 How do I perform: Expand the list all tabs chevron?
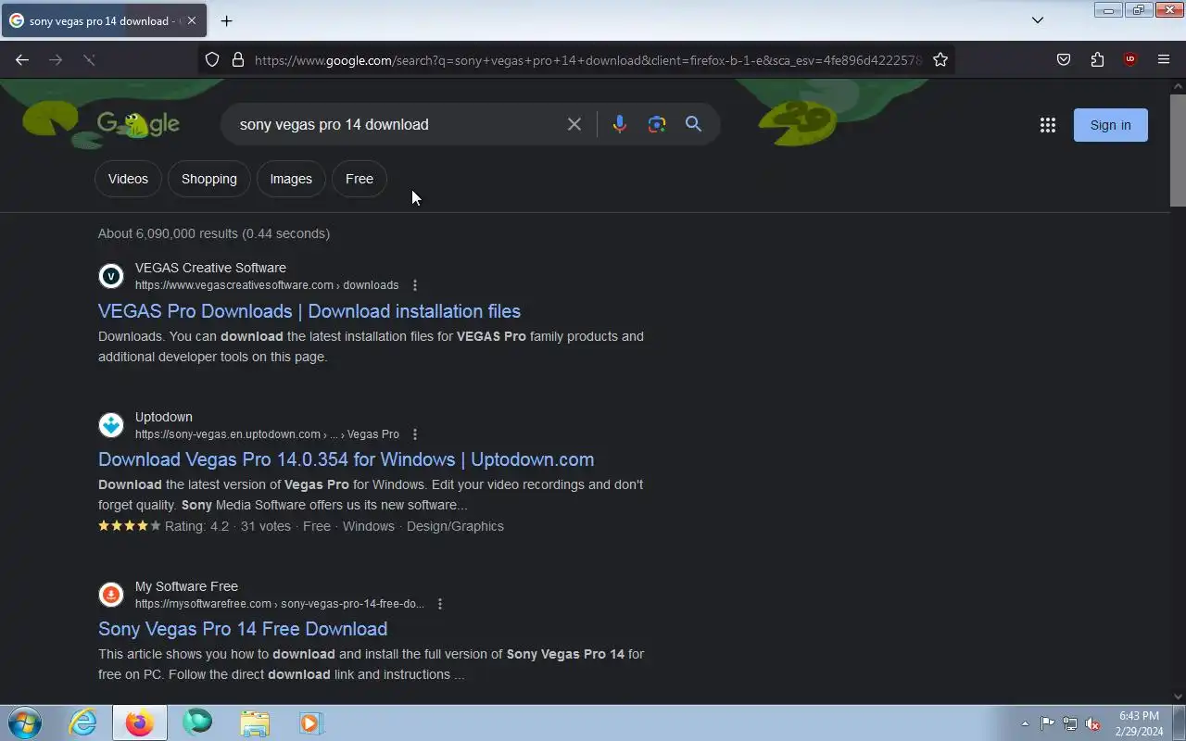(1038, 20)
